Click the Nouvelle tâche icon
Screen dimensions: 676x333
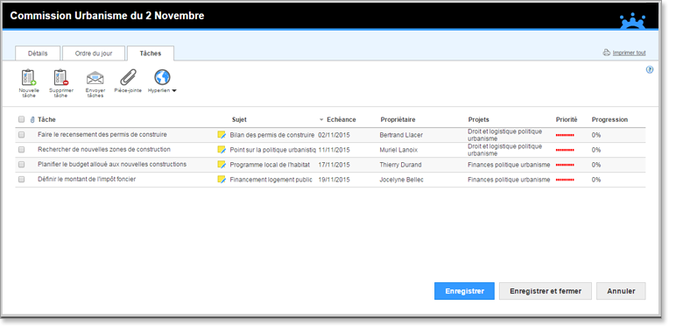29,78
